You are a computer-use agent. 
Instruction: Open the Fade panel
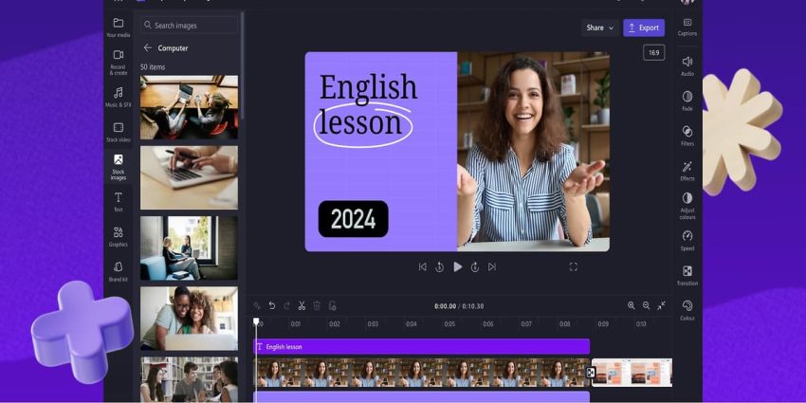coord(687,101)
